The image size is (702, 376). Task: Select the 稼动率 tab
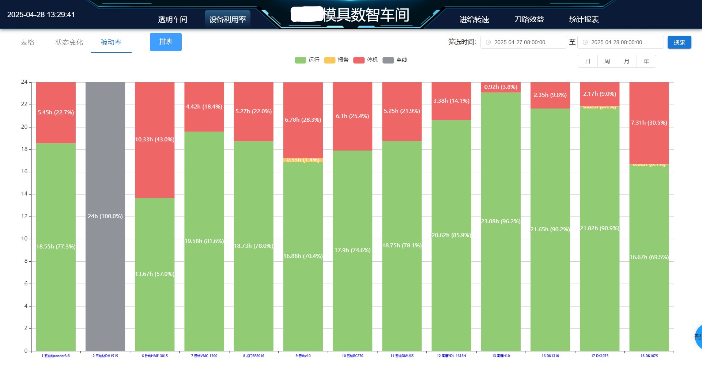111,42
